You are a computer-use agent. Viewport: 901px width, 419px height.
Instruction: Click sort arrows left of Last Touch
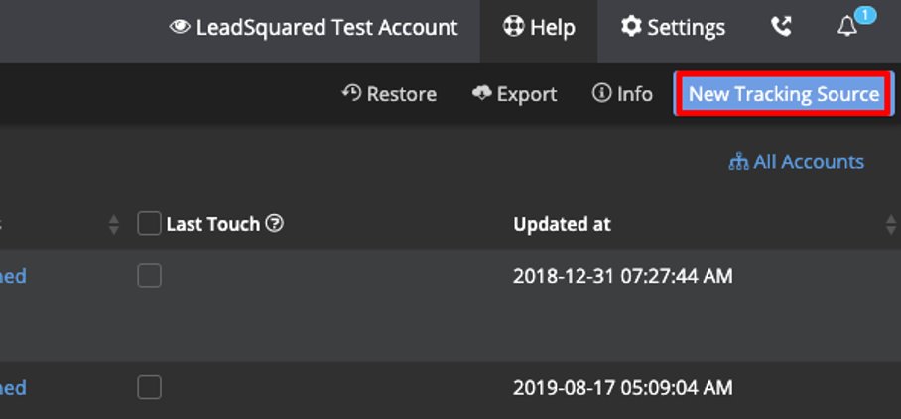click(113, 225)
